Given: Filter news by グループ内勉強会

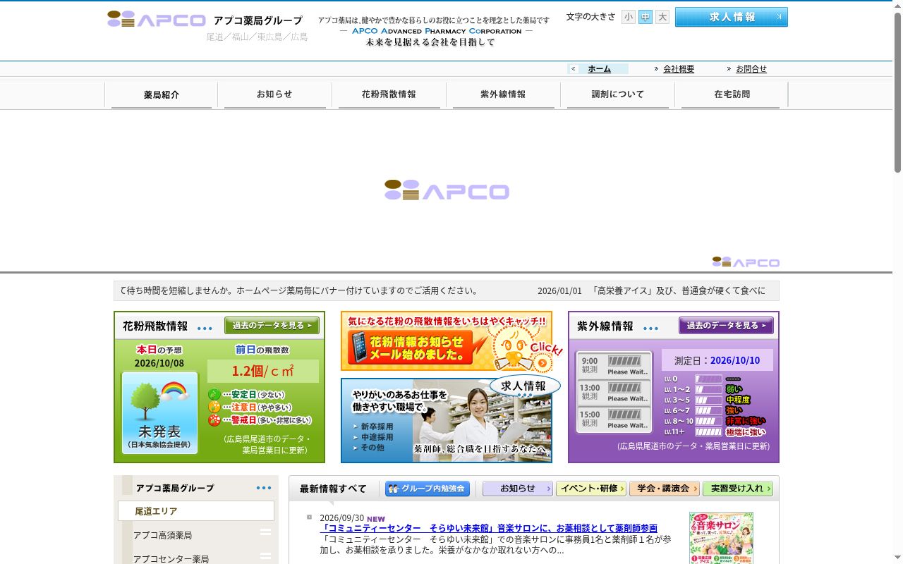Looking at the screenshot, I should 428,489.
